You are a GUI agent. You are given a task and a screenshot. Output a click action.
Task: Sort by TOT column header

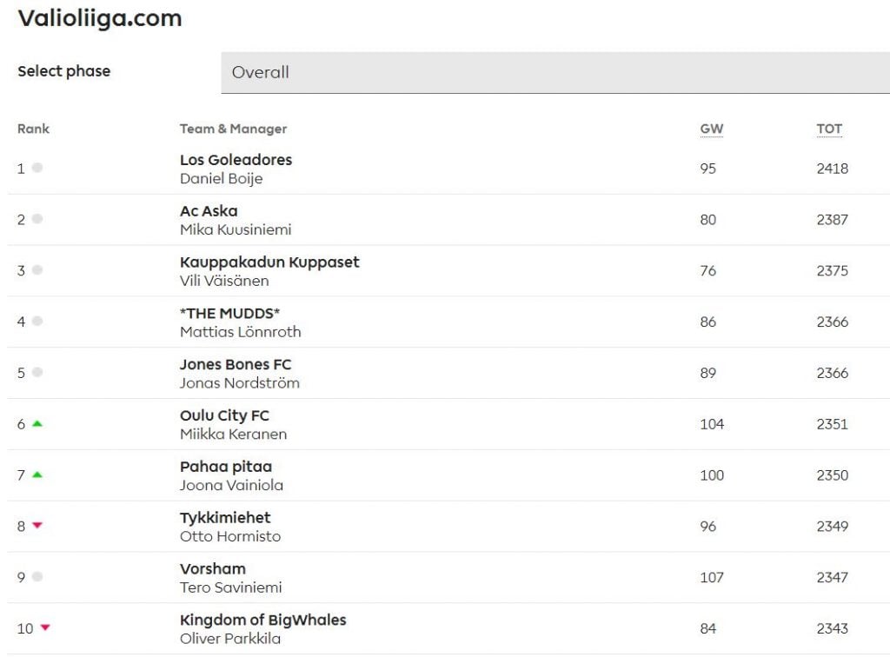pos(828,129)
